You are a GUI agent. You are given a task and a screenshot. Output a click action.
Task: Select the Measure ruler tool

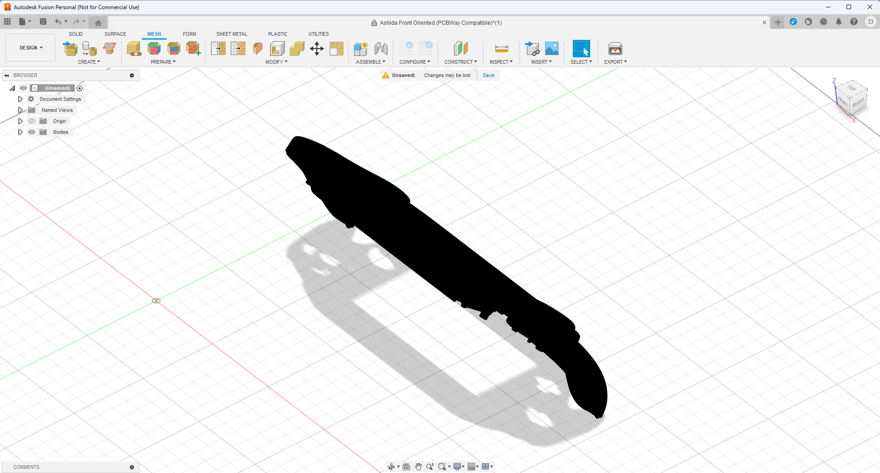[x=501, y=49]
